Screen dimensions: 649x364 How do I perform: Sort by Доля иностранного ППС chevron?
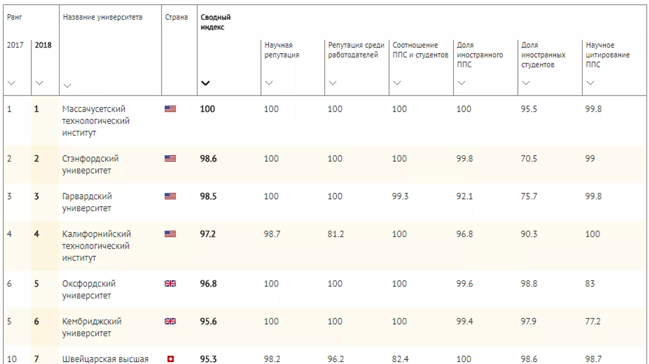pos(461,83)
